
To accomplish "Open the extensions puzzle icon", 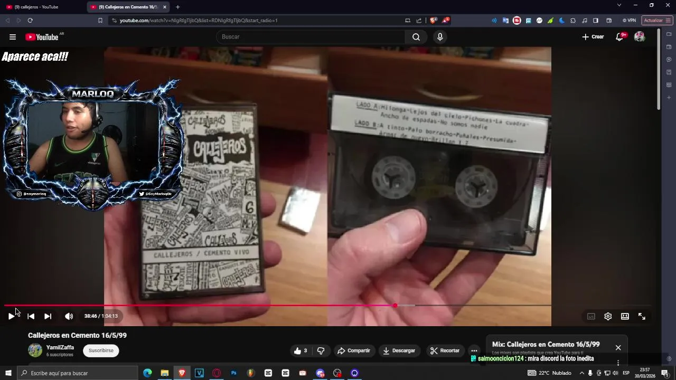I will (x=573, y=21).
